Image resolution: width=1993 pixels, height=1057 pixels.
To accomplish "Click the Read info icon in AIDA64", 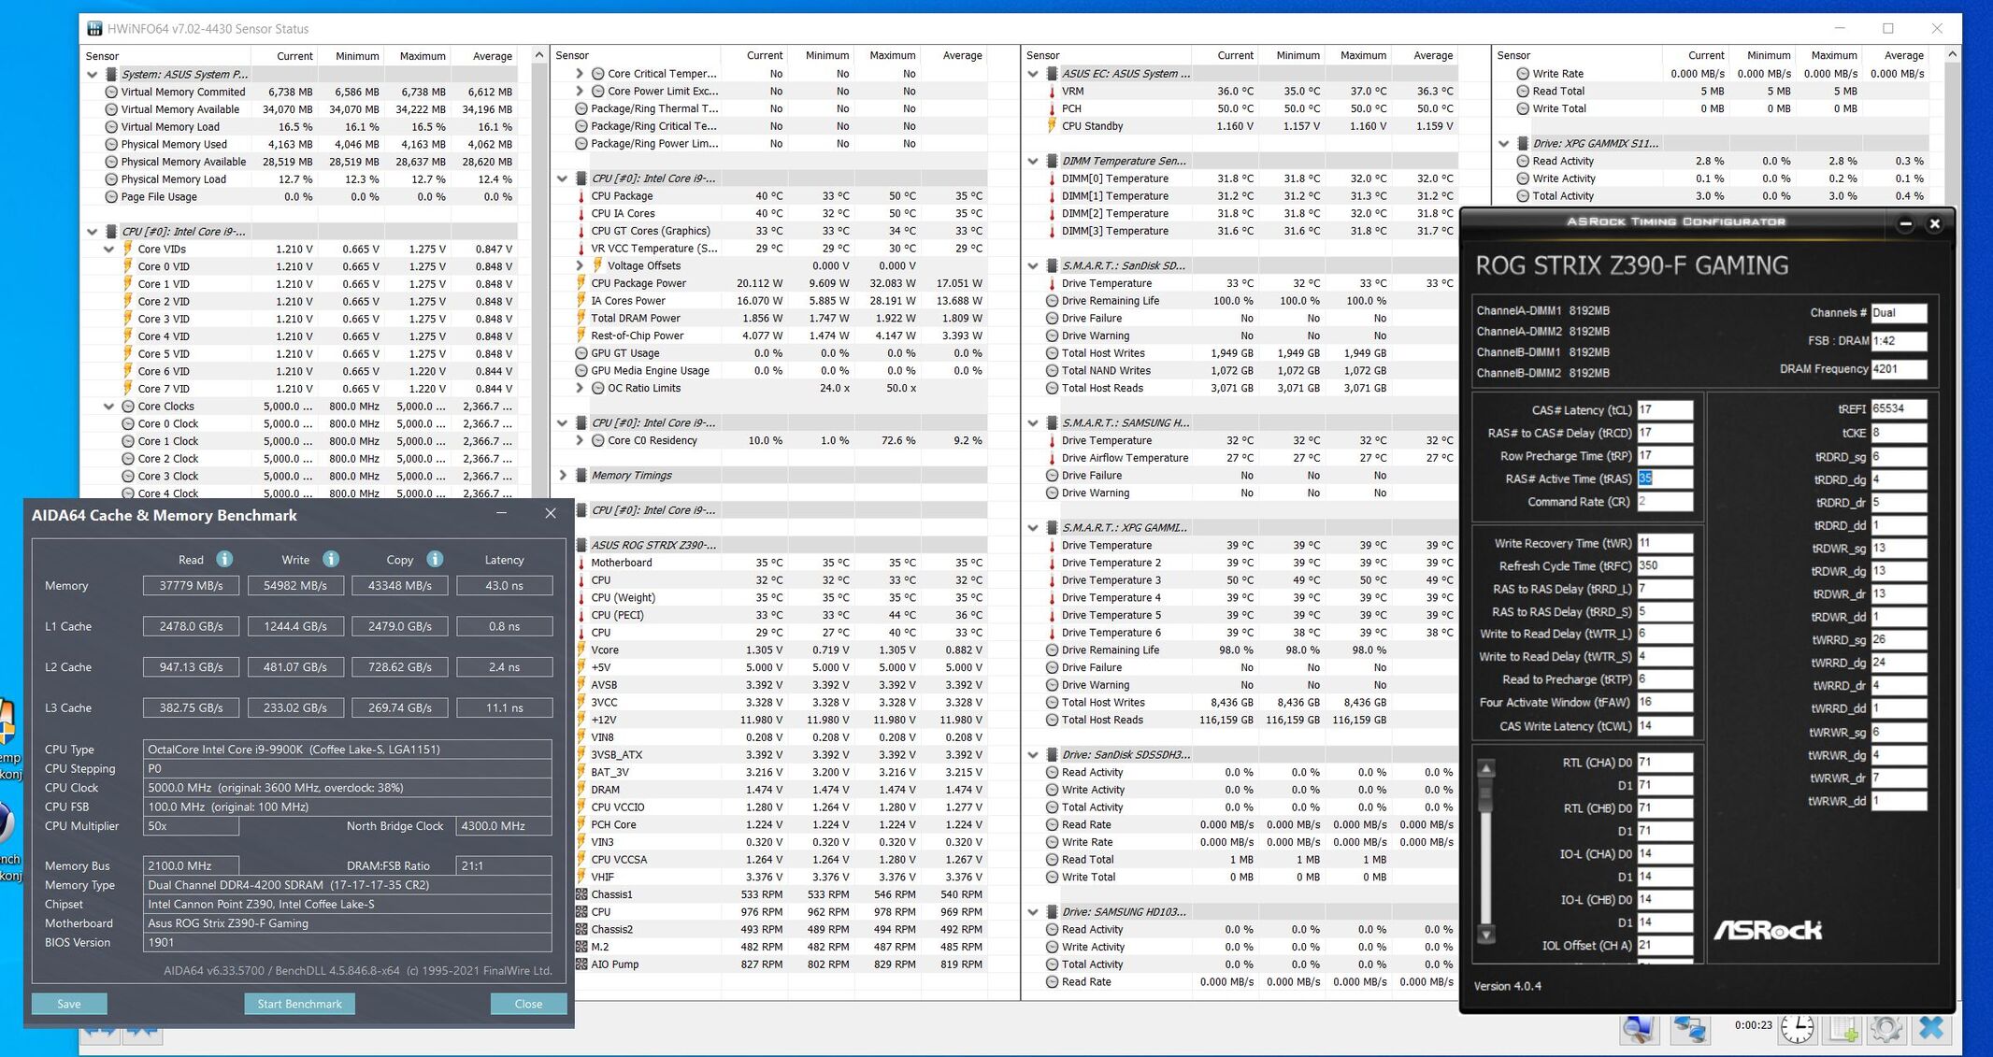I will point(224,559).
